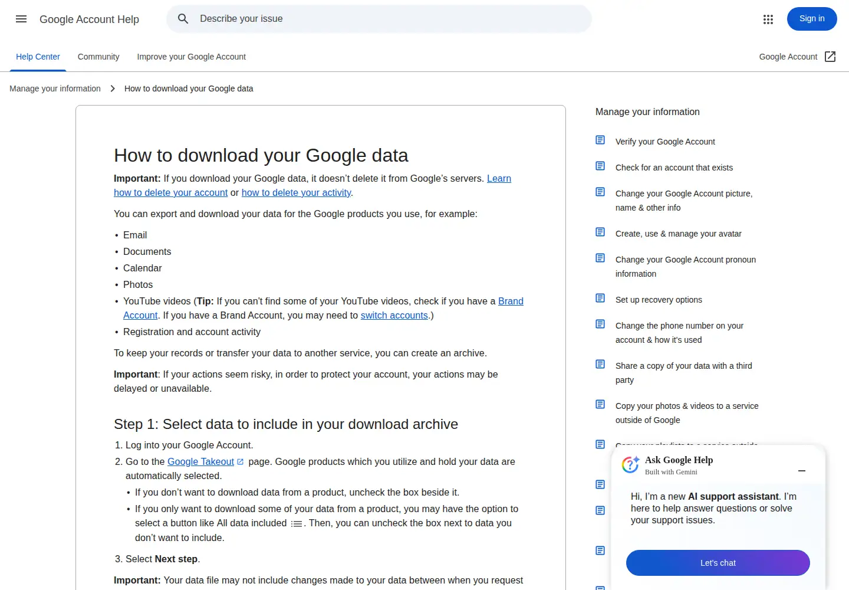The image size is (849, 590).
Task: Open Change the phone number article
Action: pyautogui.click(x=679, y=333)
